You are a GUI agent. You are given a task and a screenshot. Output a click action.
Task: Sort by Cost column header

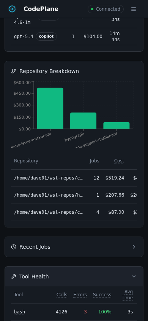click(119, 161)
